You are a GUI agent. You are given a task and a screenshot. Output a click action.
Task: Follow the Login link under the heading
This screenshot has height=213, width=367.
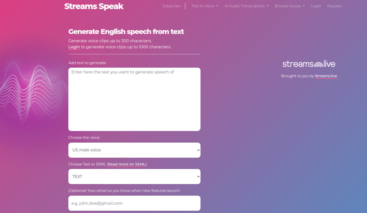74,47
